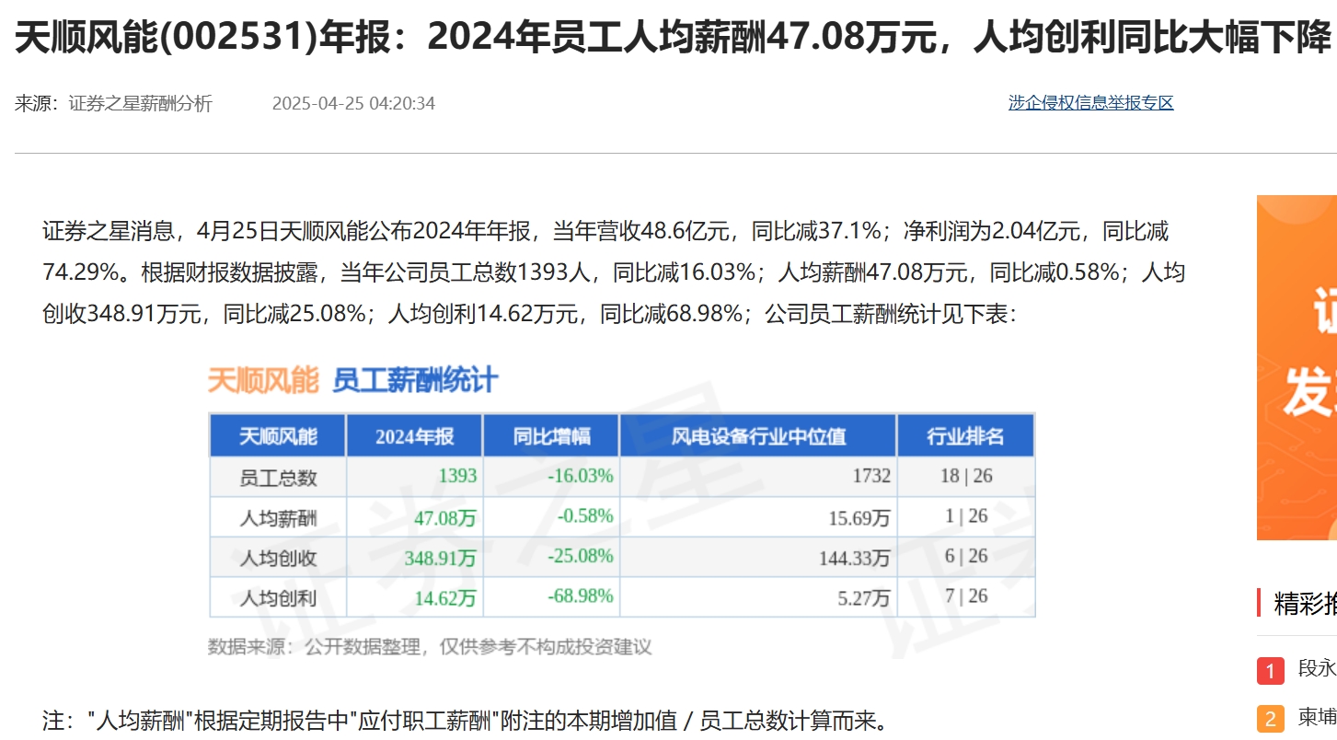Click the industry median value 15.69万

[x=859, y=518]
